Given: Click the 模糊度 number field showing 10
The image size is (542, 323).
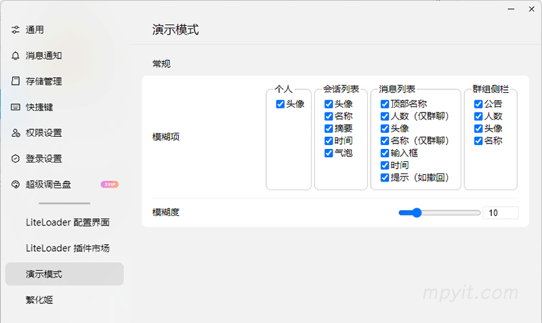Looking at the screenshot, I should coord(501,213).
